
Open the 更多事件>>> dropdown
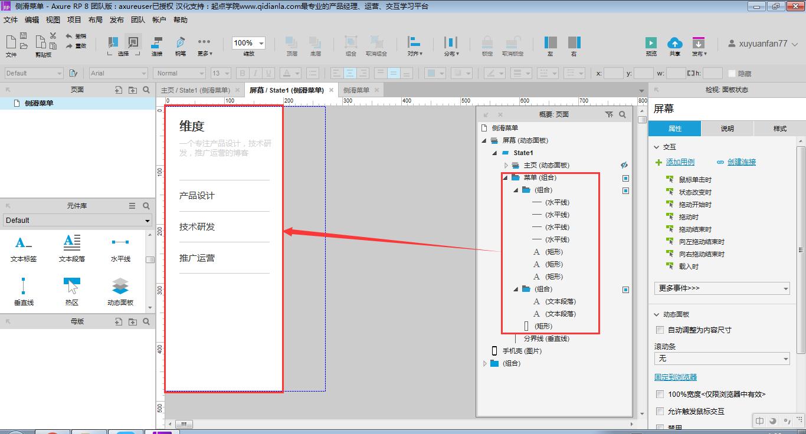tap(722, 288)
